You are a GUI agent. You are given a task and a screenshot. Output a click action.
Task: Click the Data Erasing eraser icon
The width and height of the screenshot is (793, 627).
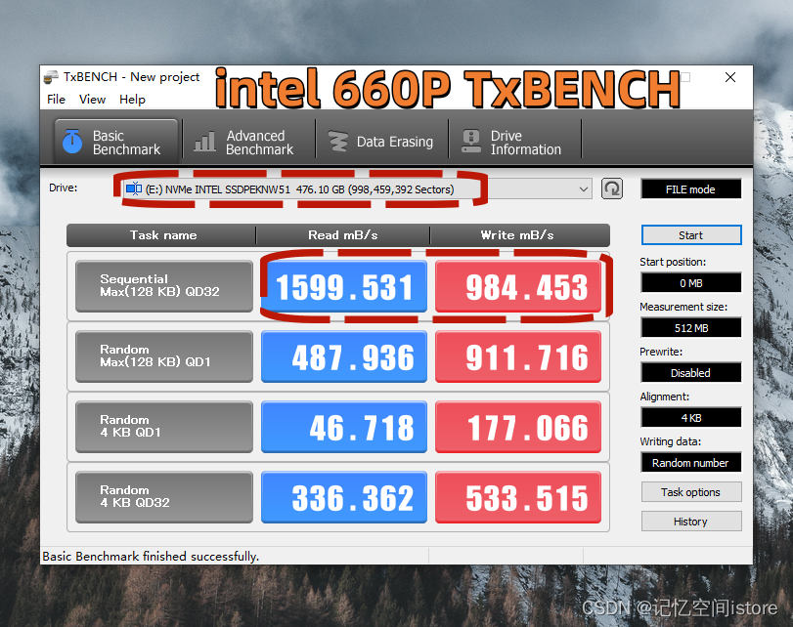(x=338, y=142)
